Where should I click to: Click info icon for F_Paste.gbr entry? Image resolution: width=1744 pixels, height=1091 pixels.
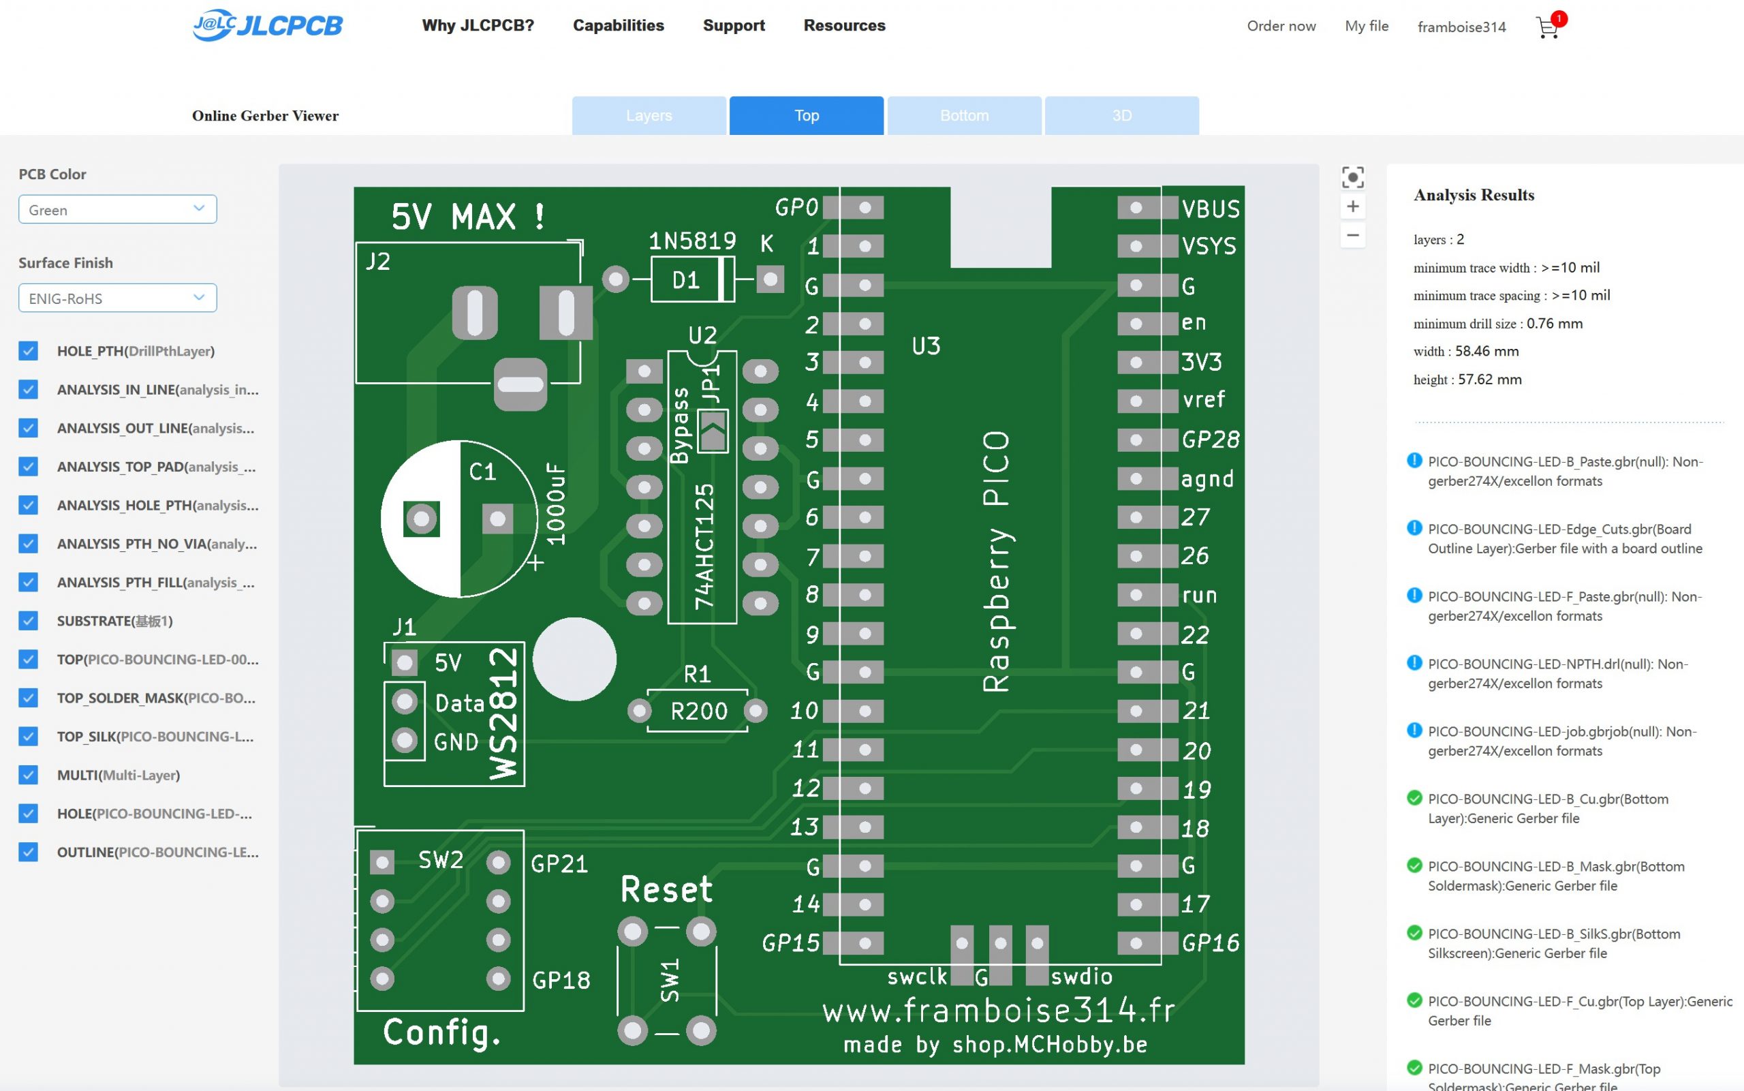point(1414,596)
